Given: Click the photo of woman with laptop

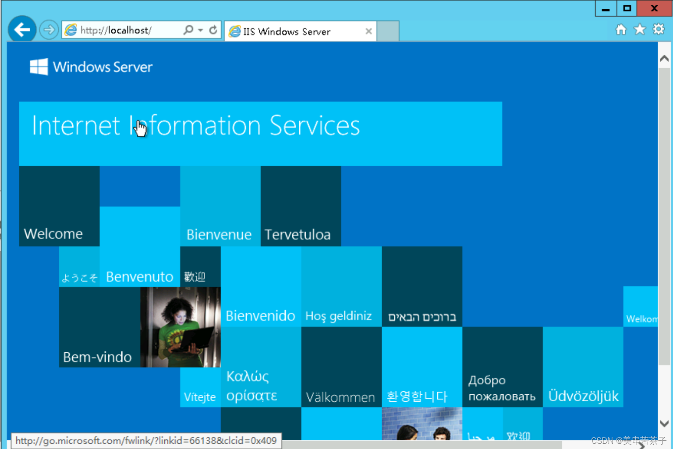Looking at the screenshot, I should pyautogui.click(x=181, y=327).
